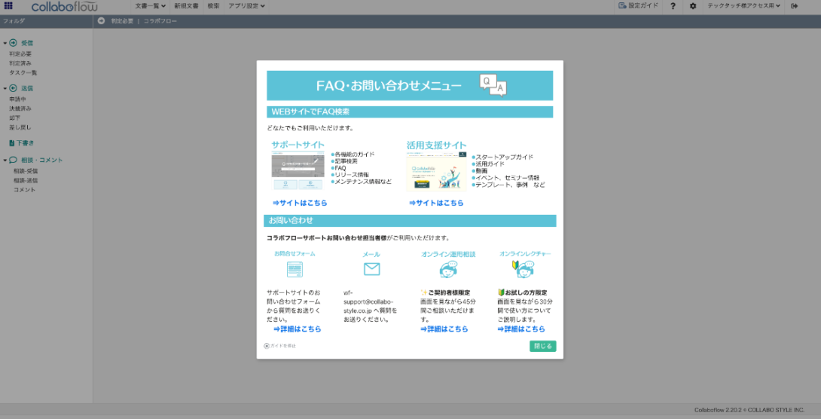The image size is (821, 419).
Task: Open the 新規文書 menu item
Action: click(x=186, y=6)
